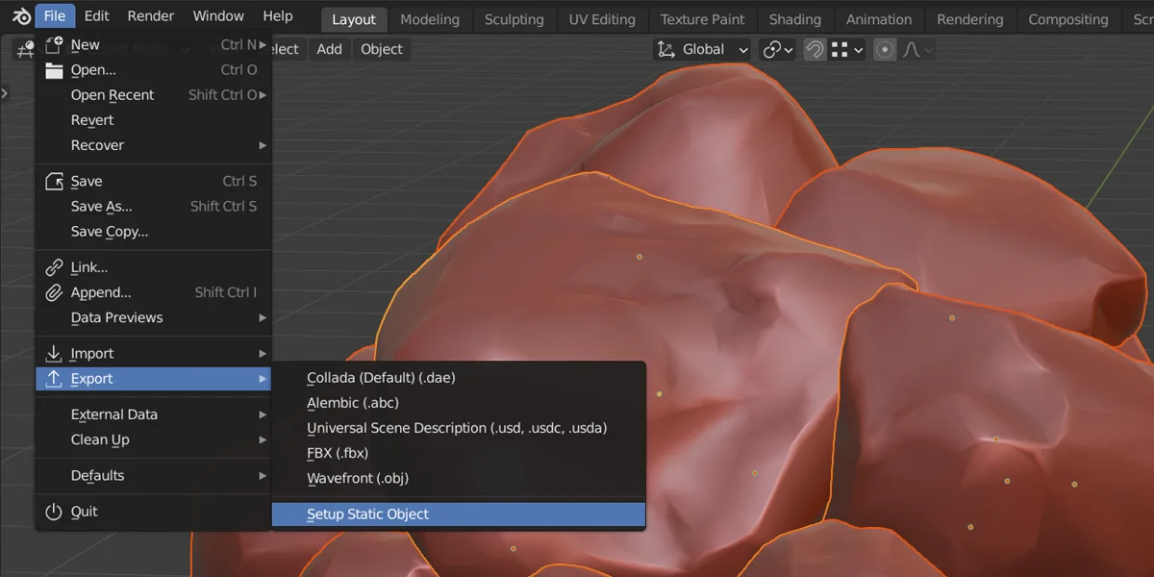
Task: Select the New file icon in File menu
Action: coord(55,43)
